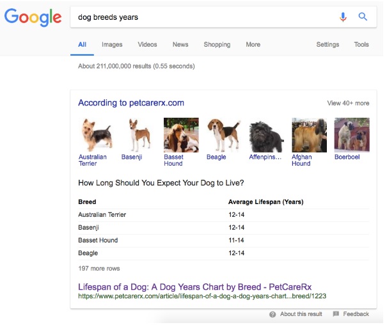Select the Basenji dog photo
The image size is (387, 325).
pos(138,134)
